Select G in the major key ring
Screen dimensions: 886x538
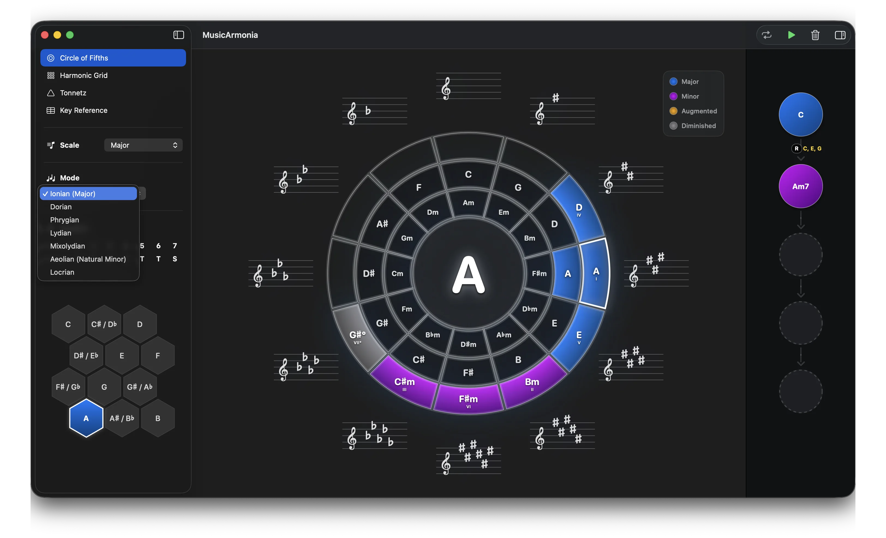tap(518, 188)
